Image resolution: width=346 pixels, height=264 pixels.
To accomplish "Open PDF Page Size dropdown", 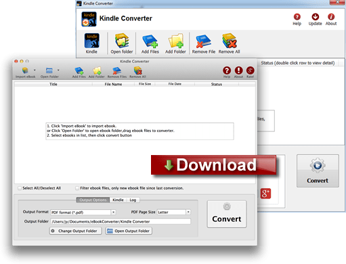I will 174,213.
